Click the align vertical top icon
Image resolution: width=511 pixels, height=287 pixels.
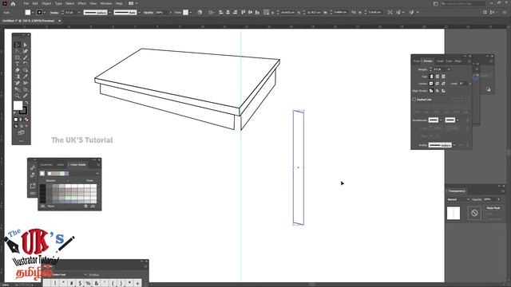(243, 13)
